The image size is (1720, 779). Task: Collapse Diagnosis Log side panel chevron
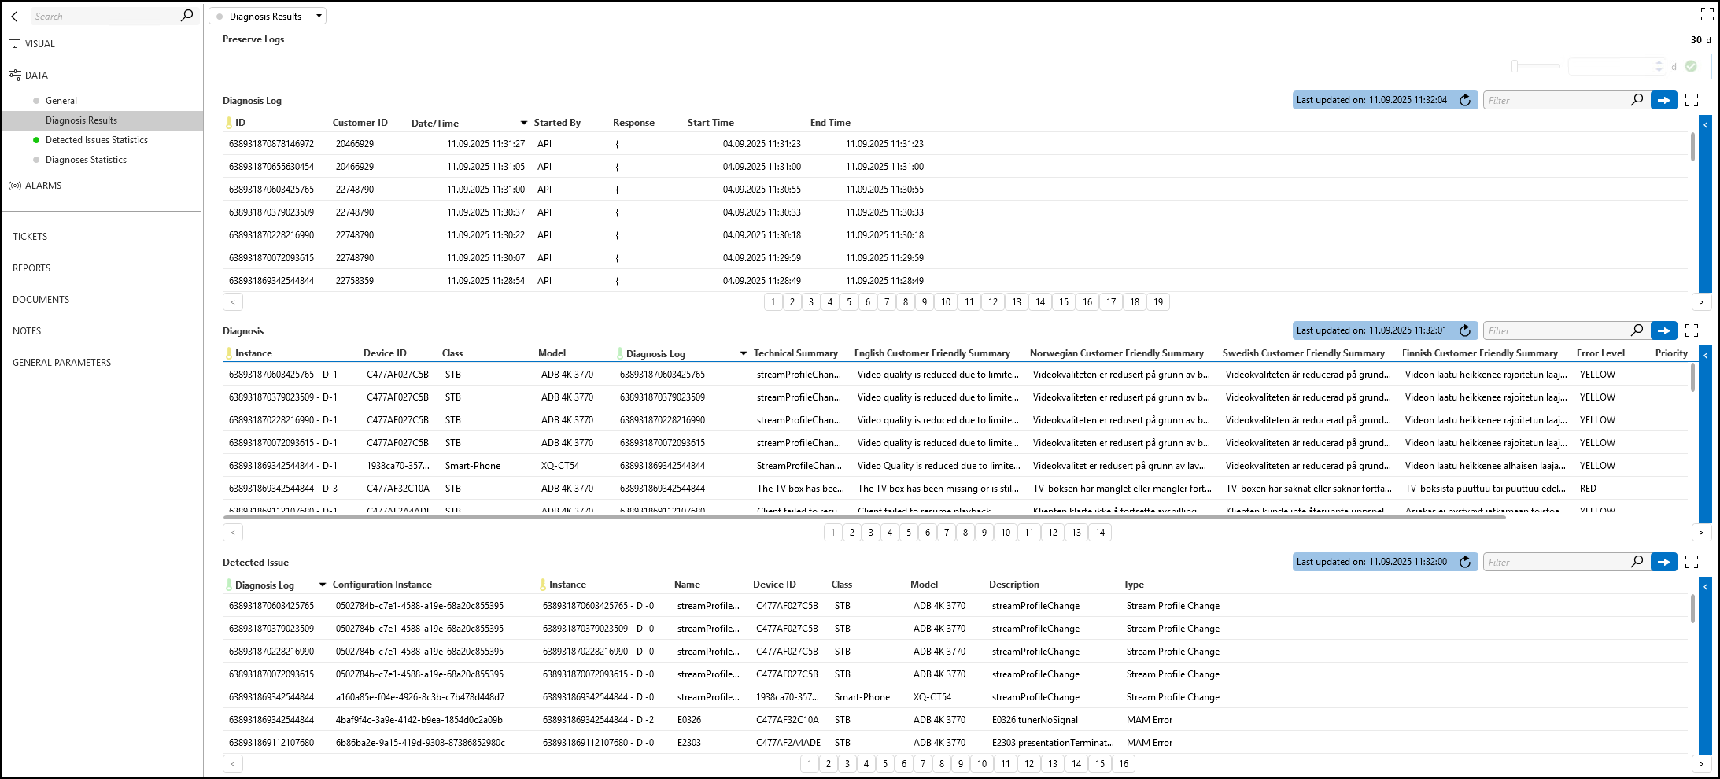click(x=1706, y=124)
